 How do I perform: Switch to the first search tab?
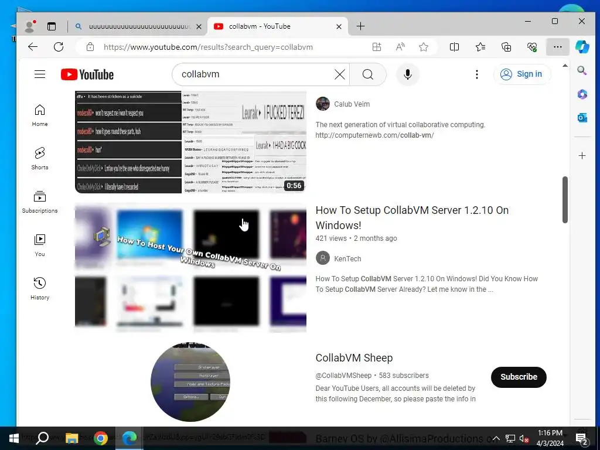click(138, 26)
